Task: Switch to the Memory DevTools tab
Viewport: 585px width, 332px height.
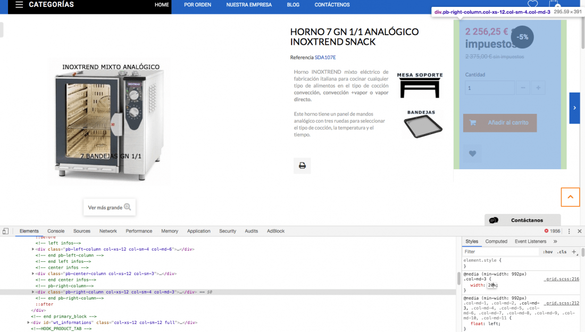Action: [169, 231]
